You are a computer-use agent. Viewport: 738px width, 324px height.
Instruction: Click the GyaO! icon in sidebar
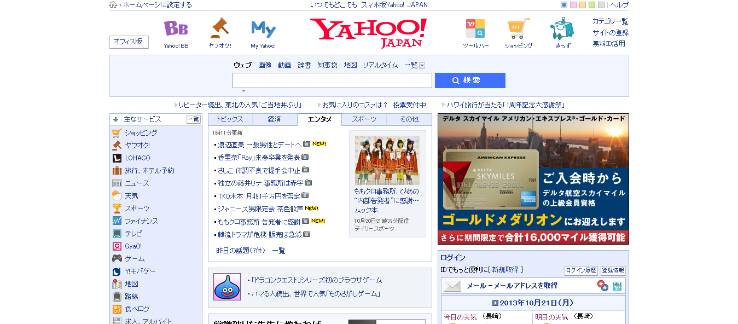point(117,246)
